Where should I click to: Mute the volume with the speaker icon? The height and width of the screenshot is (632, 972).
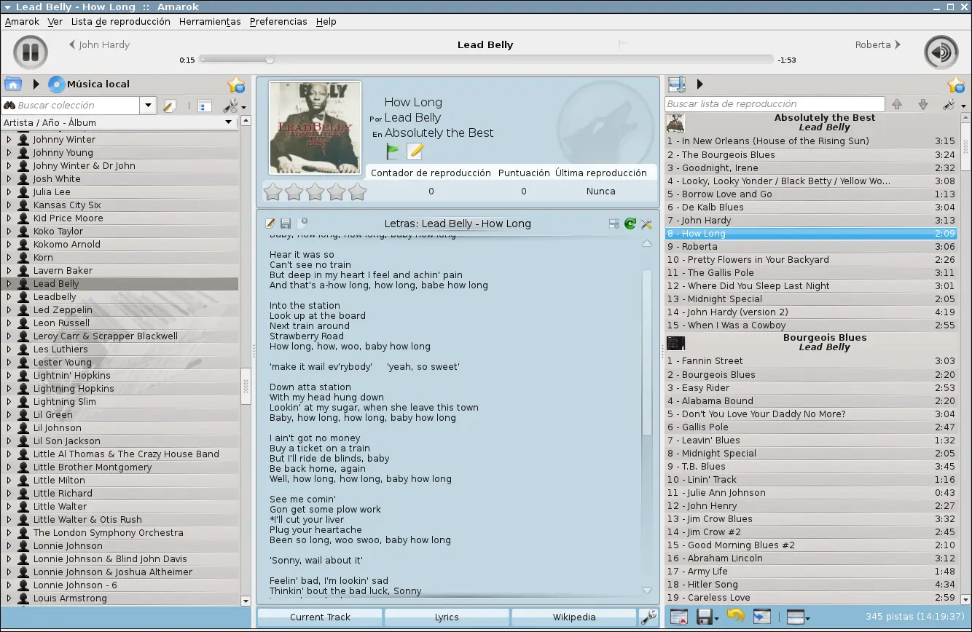pos(941,52)
